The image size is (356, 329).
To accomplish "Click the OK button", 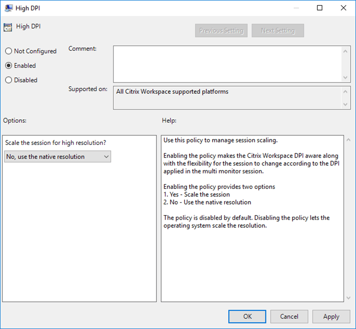I will 247,317.
